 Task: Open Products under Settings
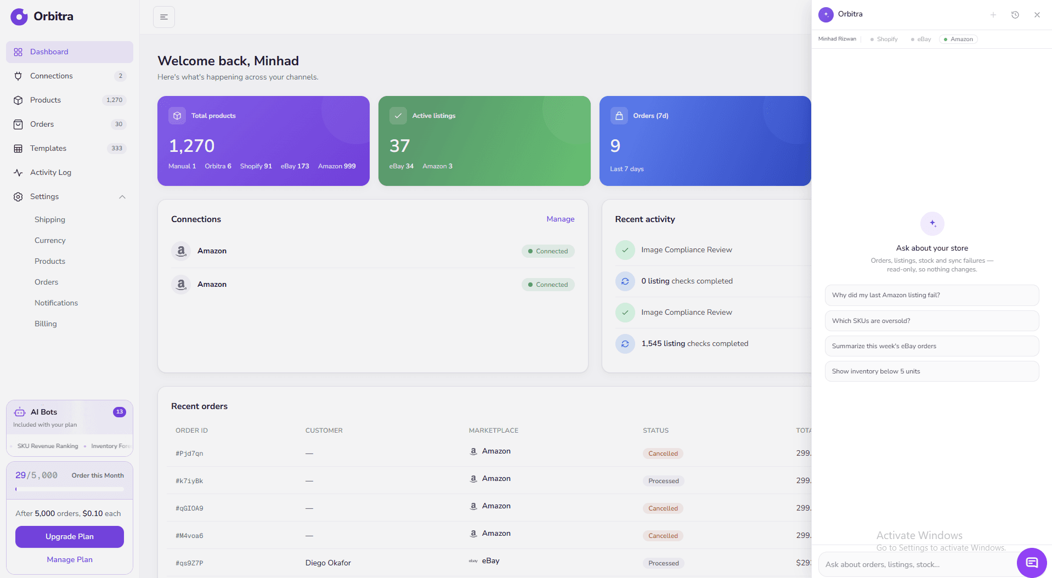point(50,261)
